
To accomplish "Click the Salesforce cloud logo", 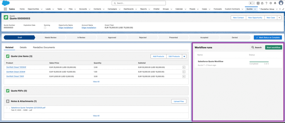I will click(6, 3).
